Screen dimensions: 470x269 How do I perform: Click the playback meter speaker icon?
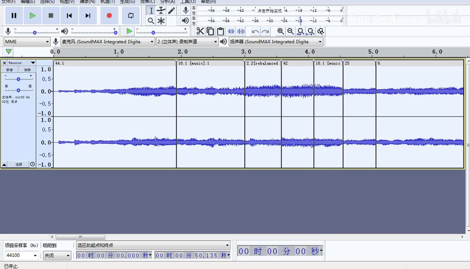point(185,21)
